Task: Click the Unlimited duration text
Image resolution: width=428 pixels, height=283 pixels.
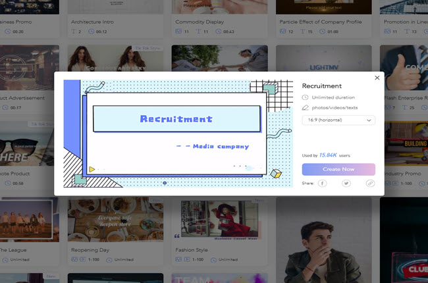Action: pyautogui.click(x=333, y=97)
